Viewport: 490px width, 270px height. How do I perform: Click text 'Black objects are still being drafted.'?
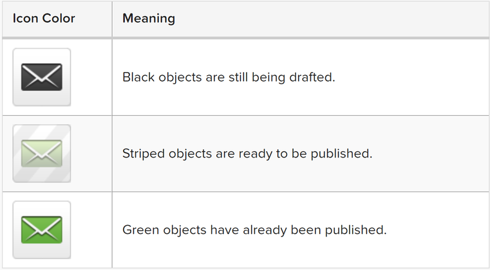tap(229, 77)
